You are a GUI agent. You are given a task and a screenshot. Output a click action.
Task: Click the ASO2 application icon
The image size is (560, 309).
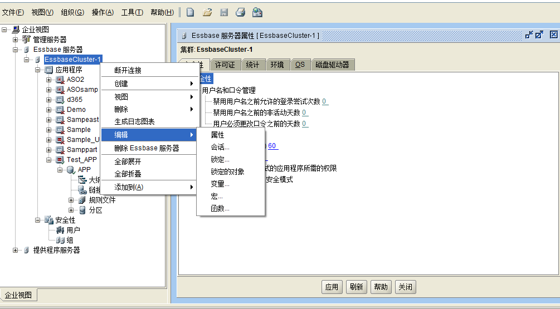click(x=60, y=80)
